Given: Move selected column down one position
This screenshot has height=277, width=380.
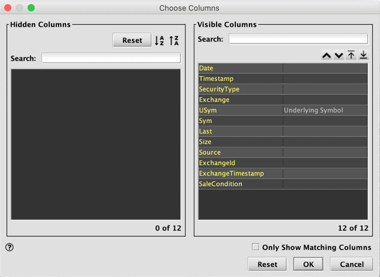Looking at the screenshot, I should click(338, 55).
